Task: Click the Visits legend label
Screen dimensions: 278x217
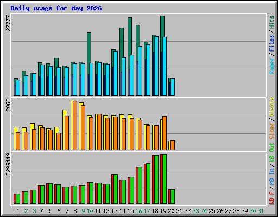Action: pyautogui.click(x=271, y=107)
